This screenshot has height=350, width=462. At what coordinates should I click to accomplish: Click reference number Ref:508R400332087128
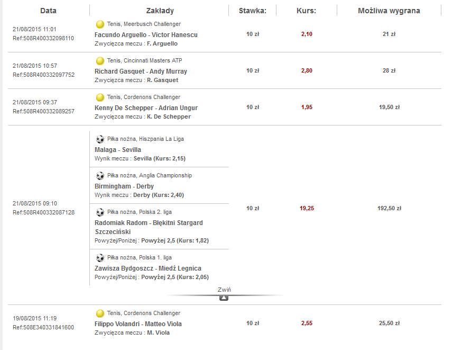click(x=43, y=212)
